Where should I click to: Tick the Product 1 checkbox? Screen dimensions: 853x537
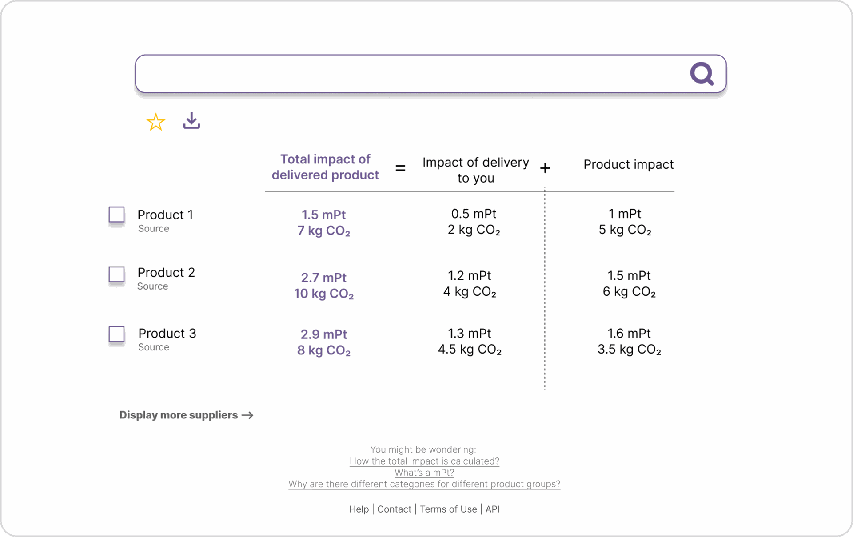pos(117,215)
